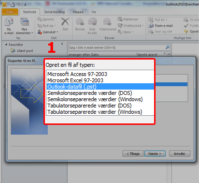Image resolution: width=199 pixels, height=183 pixels.
Task: Select the Opret quick step
Action: pyautogui.click(x=191, y=31)
